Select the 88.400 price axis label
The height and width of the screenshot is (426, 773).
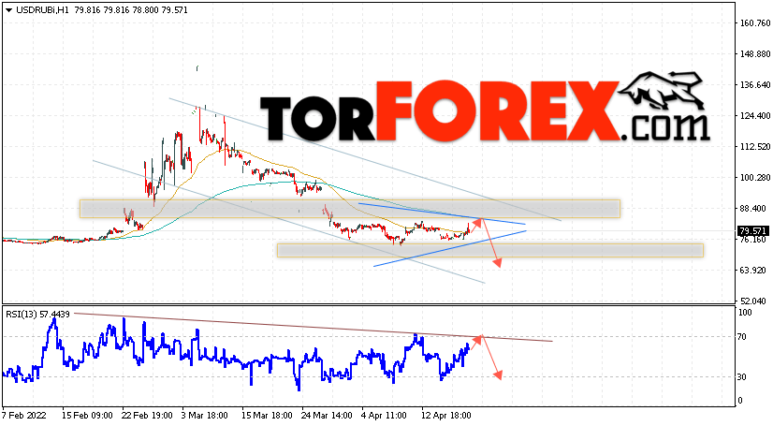coord(753,209)
